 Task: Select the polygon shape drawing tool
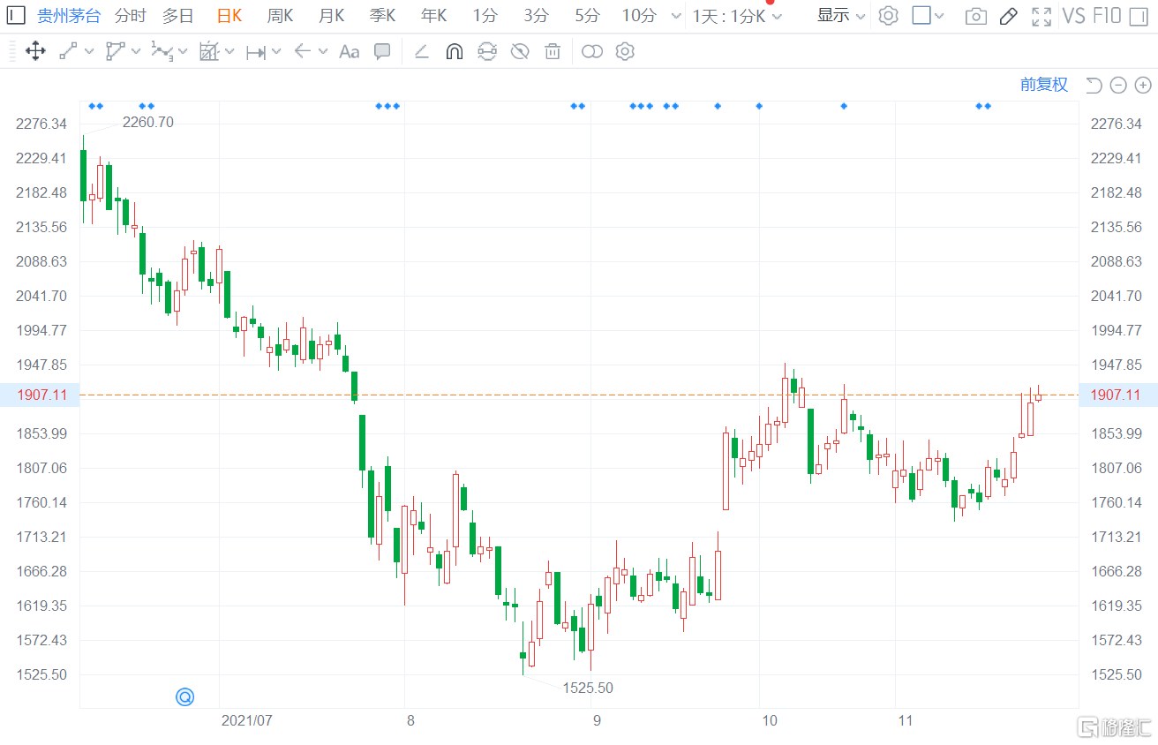[115, 51]
